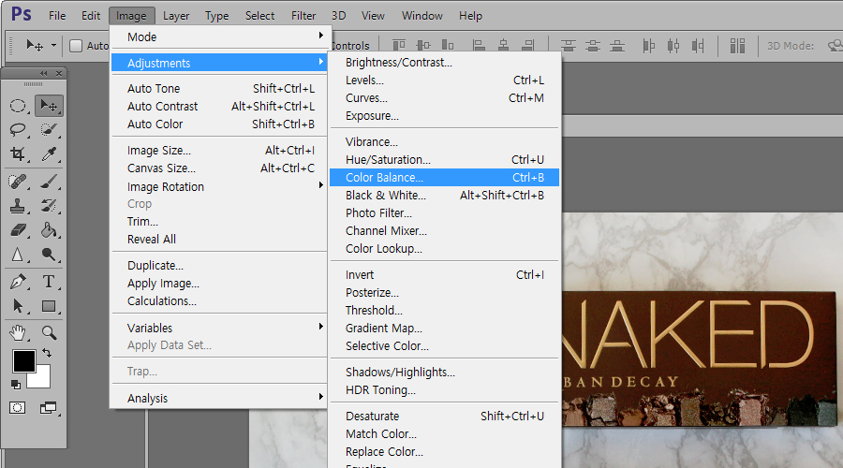Image resolution: width=843 pixels, height=468 pixels.
Task: Select the Horizontal Type tool
Action: (x=49, y=282)
